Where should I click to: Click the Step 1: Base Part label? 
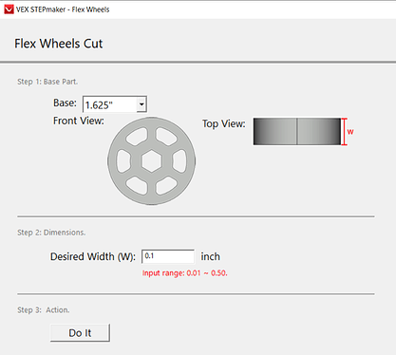tap(47, 82)
